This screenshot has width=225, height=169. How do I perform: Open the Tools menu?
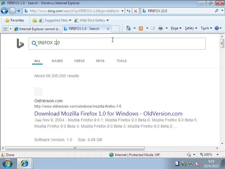(206, 28)
